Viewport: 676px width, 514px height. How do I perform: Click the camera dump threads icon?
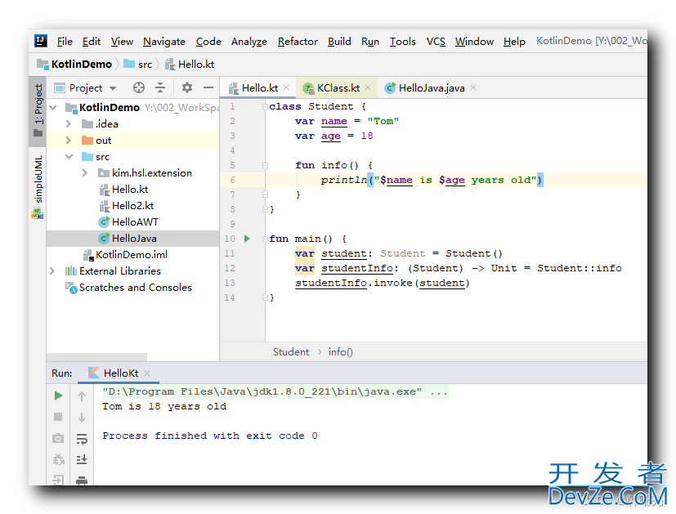click(x=58, y=439)
